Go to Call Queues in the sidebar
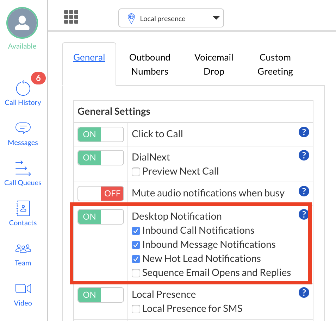The height and width of the screenshot is (321, 336). click(23, 168)
